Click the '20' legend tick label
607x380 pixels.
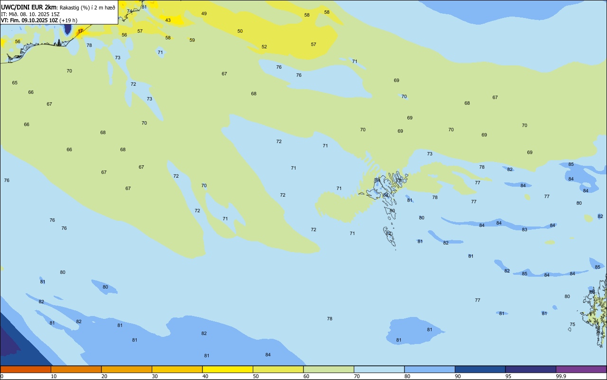coord(104,376)
